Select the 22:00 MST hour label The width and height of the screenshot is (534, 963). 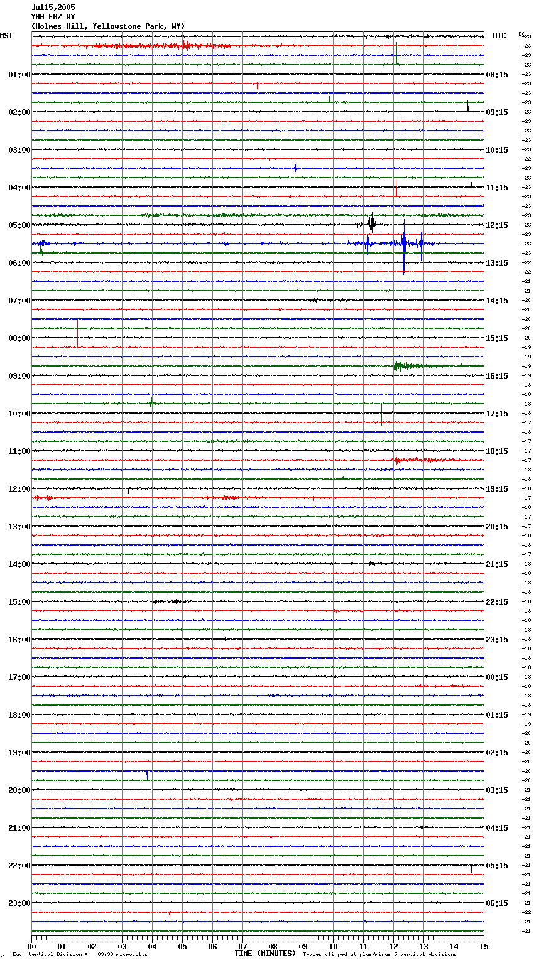pos(19,866)
